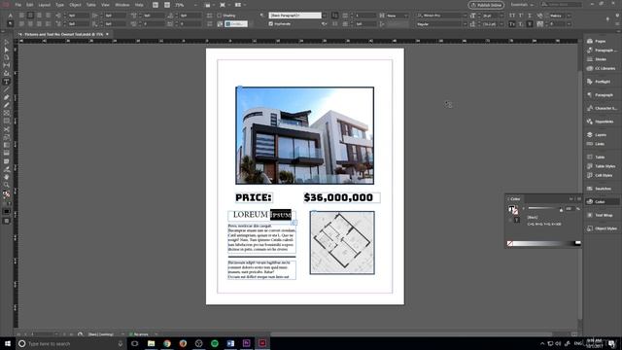Open the Type menu
Screen dimensions: 622x350
59,5
